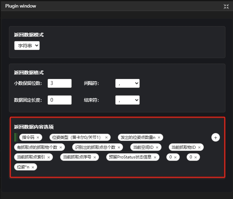
Task: Remove the 当前空间ID tag
Action: tap(157, 147)
